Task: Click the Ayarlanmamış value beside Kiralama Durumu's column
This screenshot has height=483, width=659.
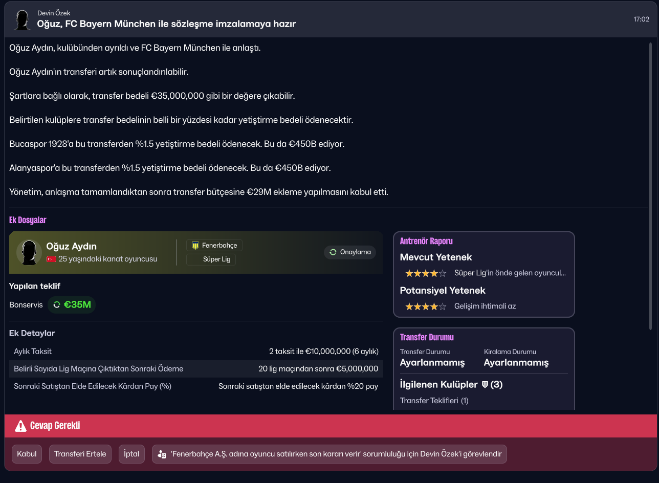Action: pyautogui.click(x=432, y=363)
